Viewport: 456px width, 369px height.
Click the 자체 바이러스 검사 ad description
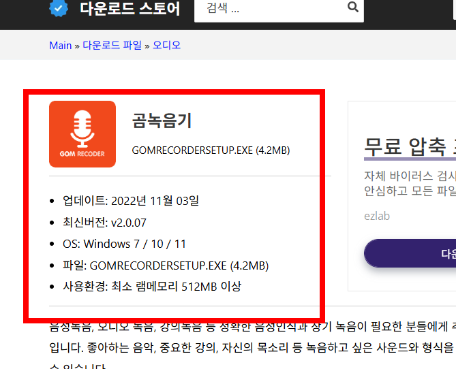[x=410, y=183]
